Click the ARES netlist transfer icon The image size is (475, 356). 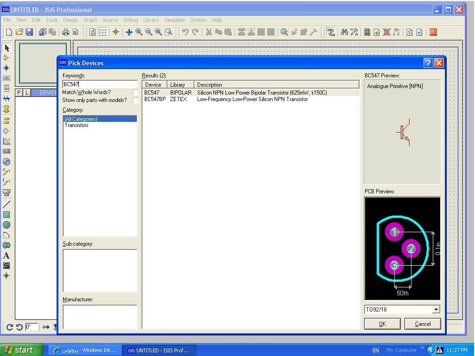tap(433, 32)
